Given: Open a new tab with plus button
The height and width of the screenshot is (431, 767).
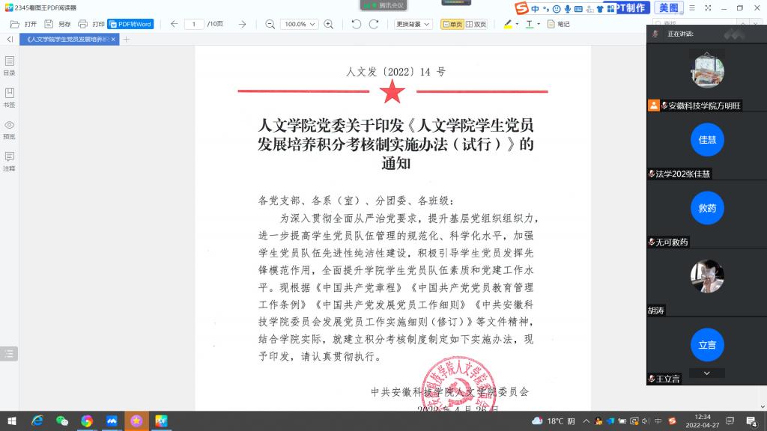Looking at the screenshot, I should [126, 39].
